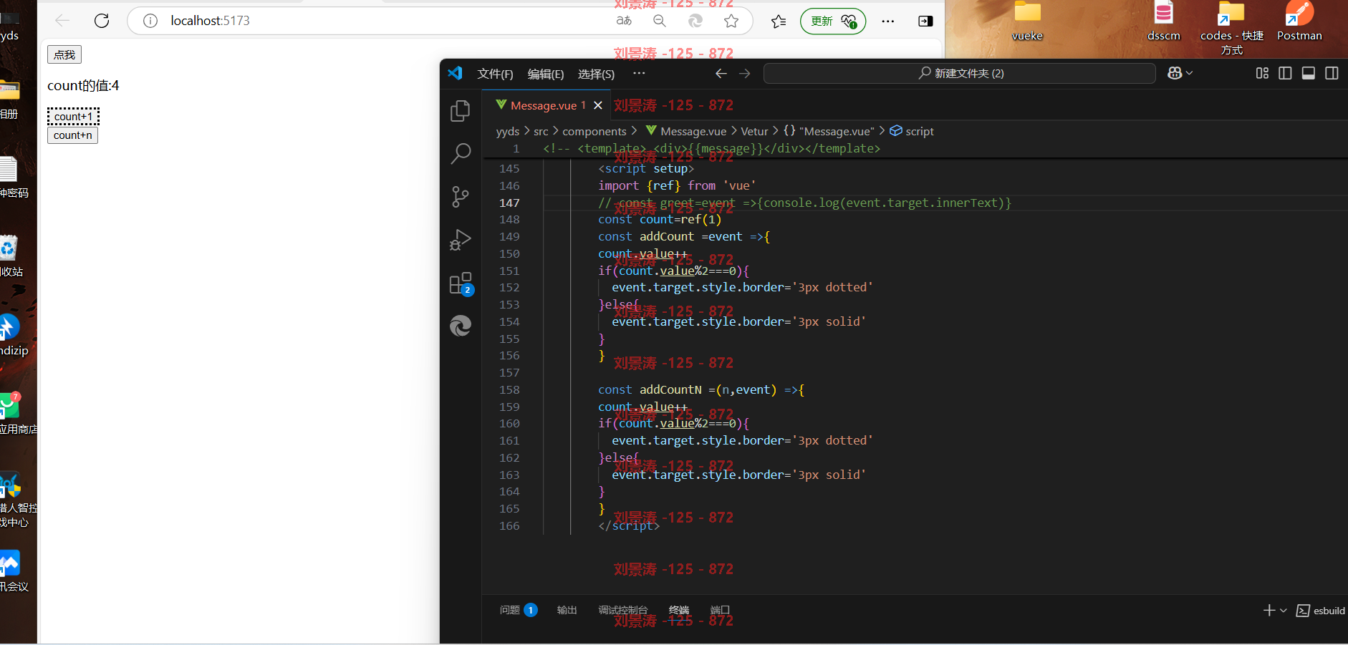Close the Message.vue editor tab

pyautogui.click(x=598, y=105)
